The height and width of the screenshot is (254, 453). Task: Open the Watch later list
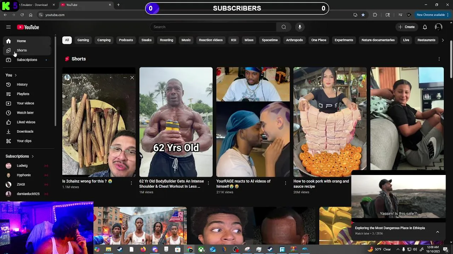[x=27, y=113]
